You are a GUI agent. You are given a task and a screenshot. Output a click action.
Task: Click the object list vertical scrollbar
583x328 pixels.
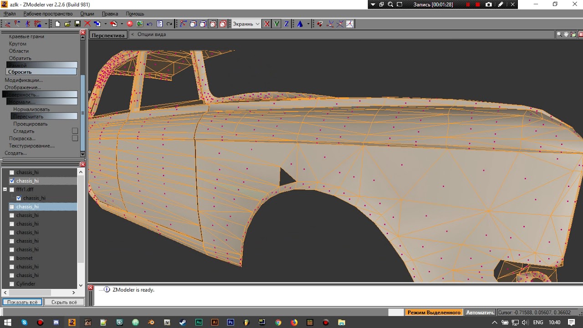pos(81,228)
